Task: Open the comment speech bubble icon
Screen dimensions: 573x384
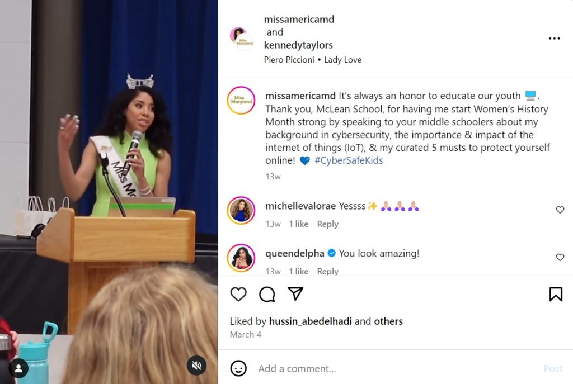Action: click(x=267, y=294)
